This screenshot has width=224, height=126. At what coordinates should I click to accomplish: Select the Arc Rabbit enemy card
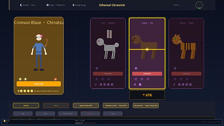coord(108,53)
